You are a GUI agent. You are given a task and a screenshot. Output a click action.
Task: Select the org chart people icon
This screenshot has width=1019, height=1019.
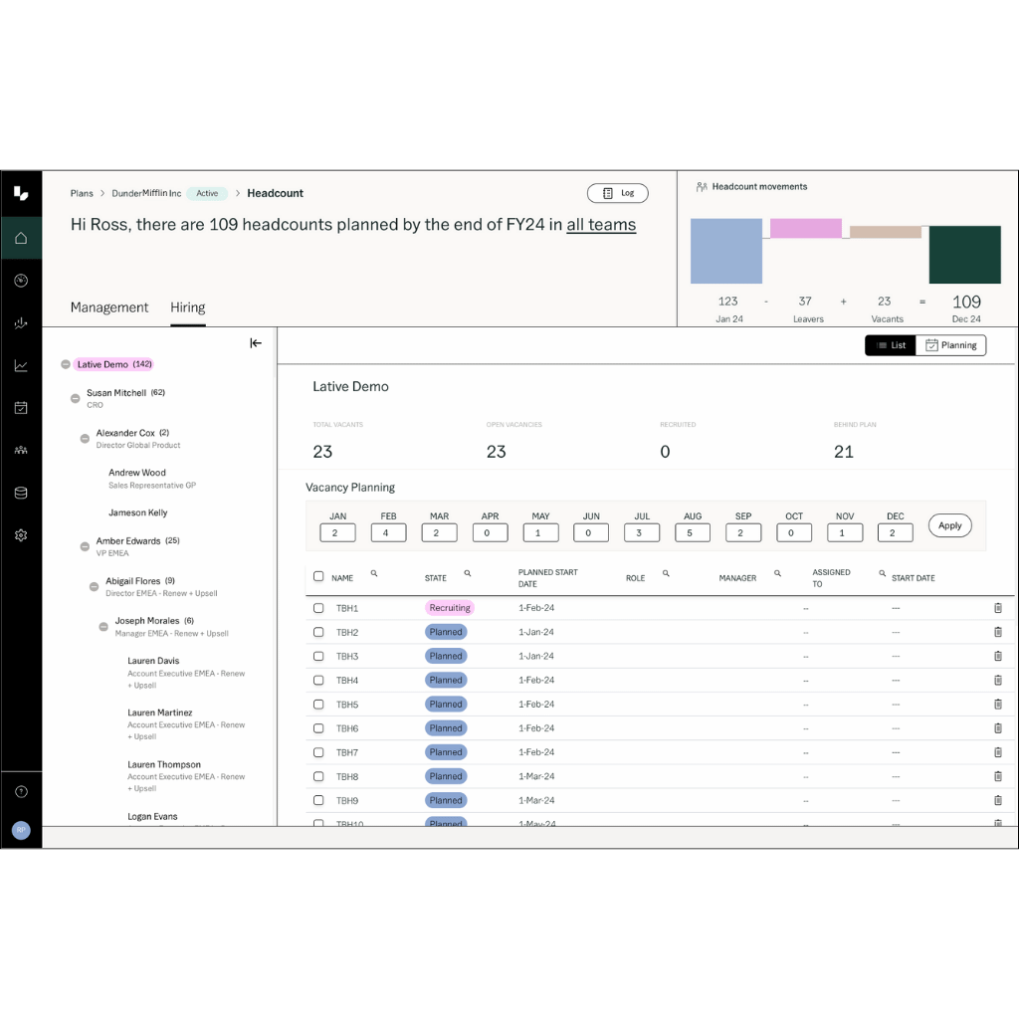tap(21, 450)
